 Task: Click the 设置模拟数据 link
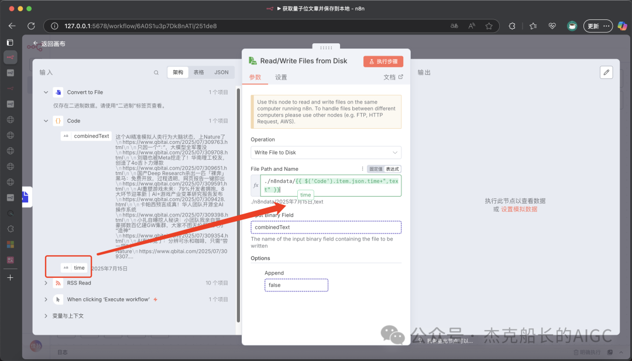[519, 209]
